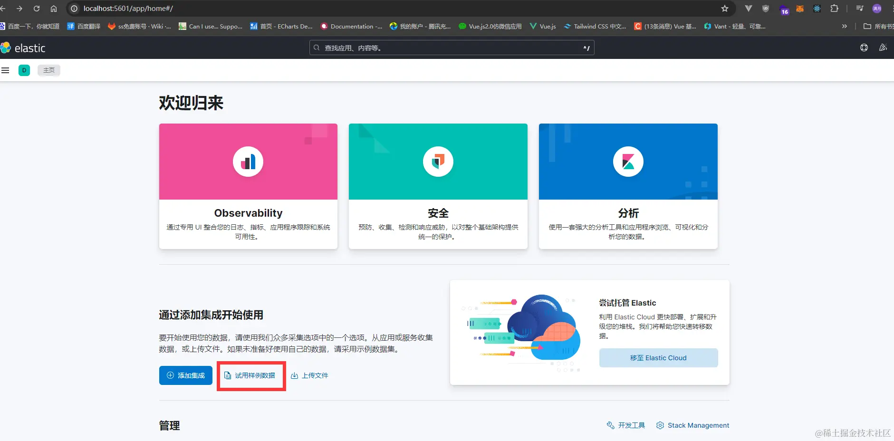Click the Elastic Cloud illustration
894x441 pixels.
[x=521, y=332]
